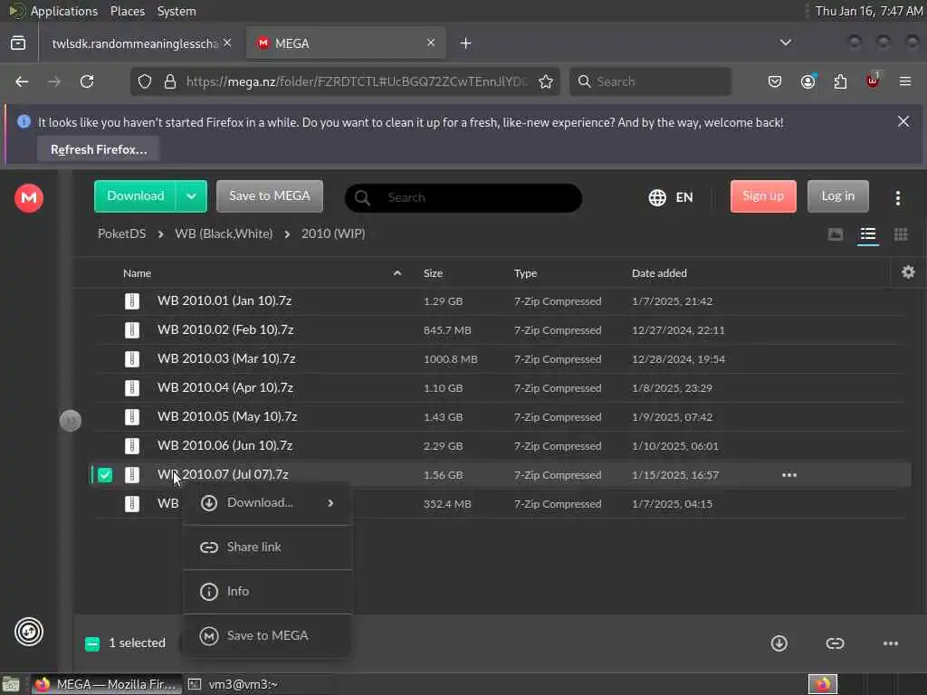The height and width of the screenshot is (695, 927).
Task: Navigate to WB (Black.White) breadcrumb
Action: click(x=224, y=233)
